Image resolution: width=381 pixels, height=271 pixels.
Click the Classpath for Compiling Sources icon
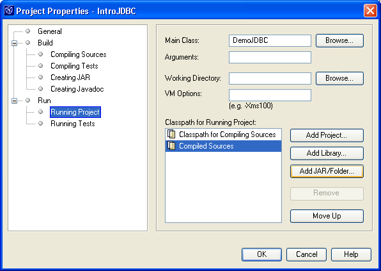171,134
